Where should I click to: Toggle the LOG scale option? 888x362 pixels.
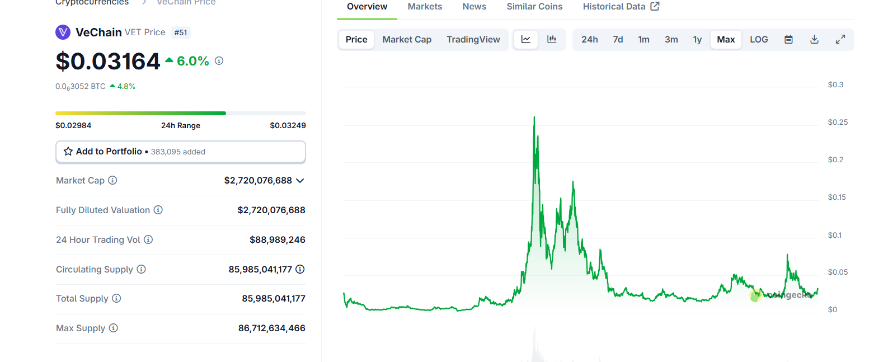(x=759, y=39)
